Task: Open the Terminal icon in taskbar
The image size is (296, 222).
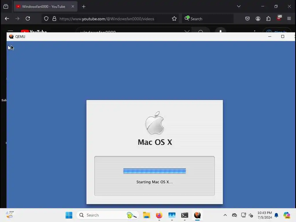Action: pyautogui.click(x=185, y=215)
